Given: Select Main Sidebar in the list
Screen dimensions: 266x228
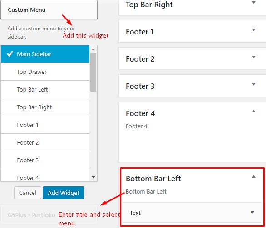Looking at the screenshot, I should [45, 54].
